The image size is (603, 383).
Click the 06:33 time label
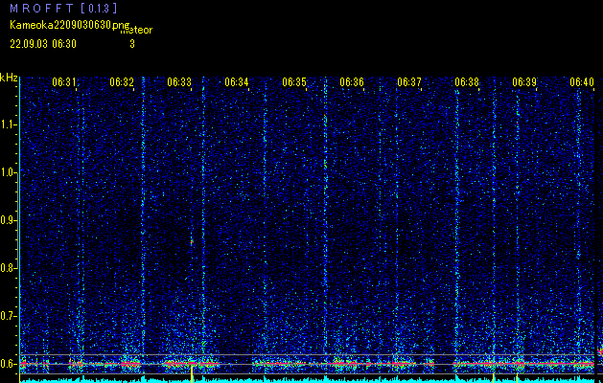tap(179, 81)
